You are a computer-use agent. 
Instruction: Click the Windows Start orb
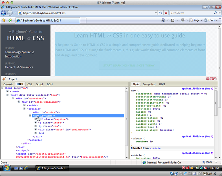point(6,168)
